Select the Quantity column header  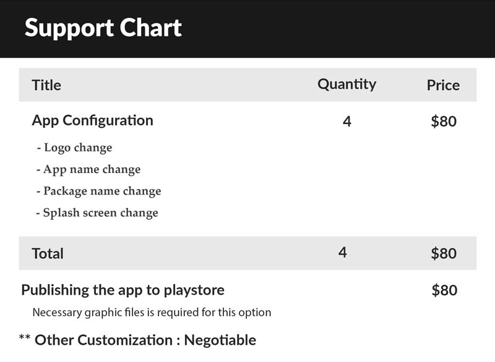click(346, 85)
